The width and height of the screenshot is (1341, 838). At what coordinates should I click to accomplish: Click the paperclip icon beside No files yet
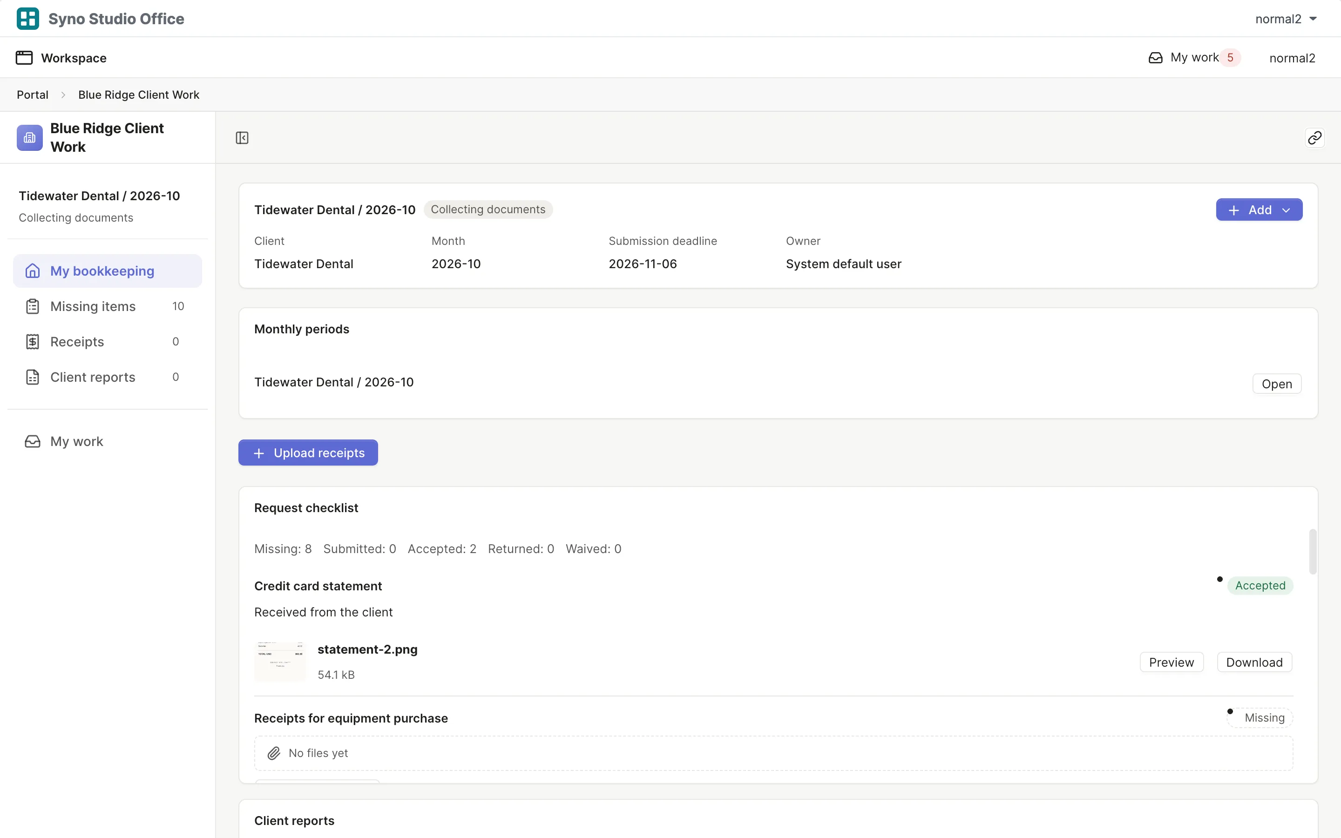(x=274, y=753)
